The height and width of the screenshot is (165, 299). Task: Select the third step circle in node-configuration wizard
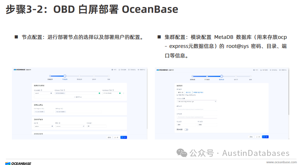pos(79,76)
